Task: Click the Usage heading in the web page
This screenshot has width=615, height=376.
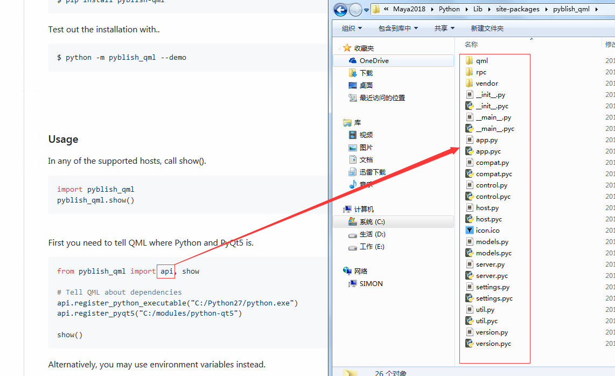Action: point(63,140)
